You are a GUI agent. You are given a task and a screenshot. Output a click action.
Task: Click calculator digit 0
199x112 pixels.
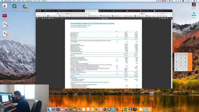coord(178,69)
